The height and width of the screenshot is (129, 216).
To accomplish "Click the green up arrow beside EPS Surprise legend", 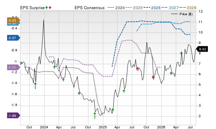I will click(x=47, y=7).
